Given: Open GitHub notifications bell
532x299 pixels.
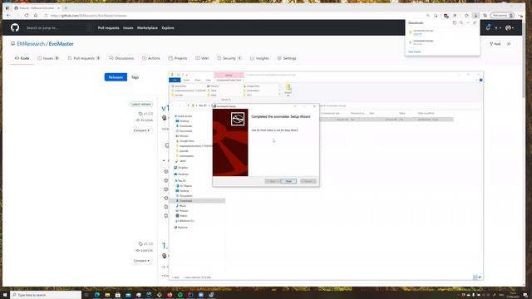Looking at the screenshot, I should click(488, 27).
